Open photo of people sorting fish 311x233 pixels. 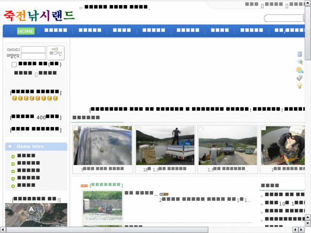pyautogui.click(x=283, y=145)
